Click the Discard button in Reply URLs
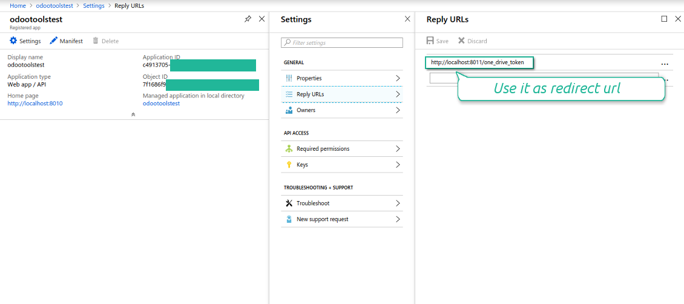 click(472, 41)
